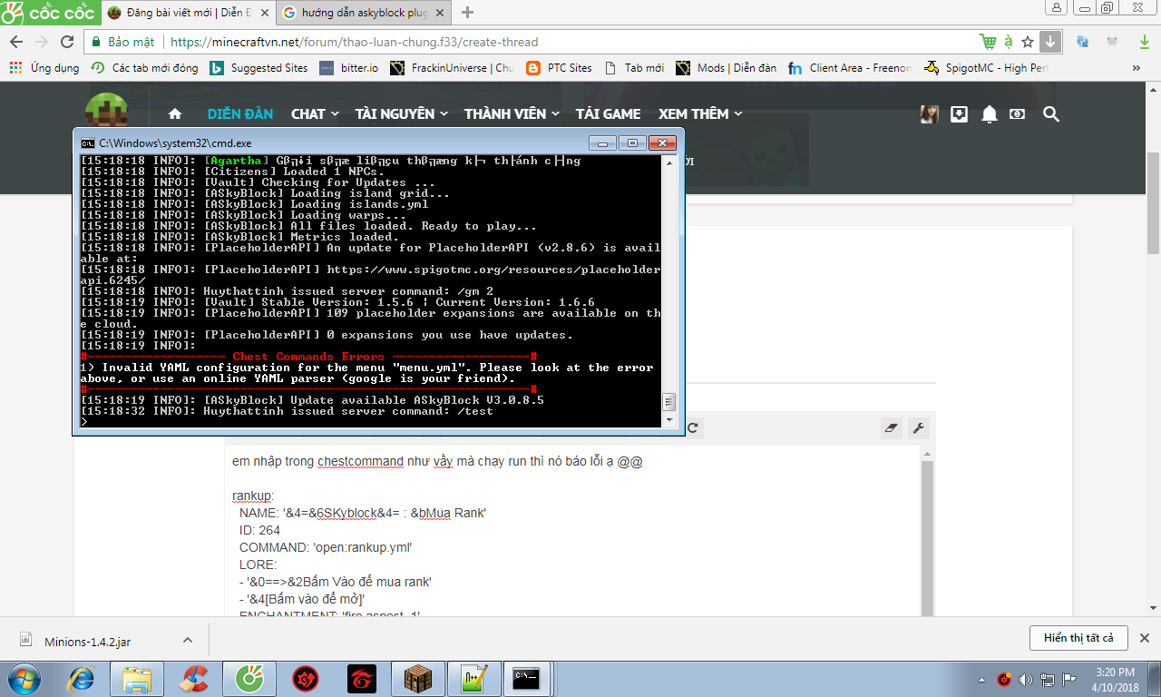Expand the THÀNH VIÊN menu dropdown

[512, 113]
